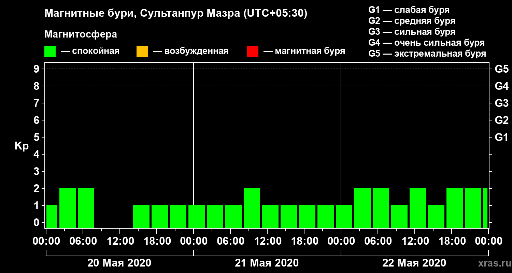Screen dimensions: 512x273
Task: Click the '— магнитная буря' legend label
Action: [304, 51]
